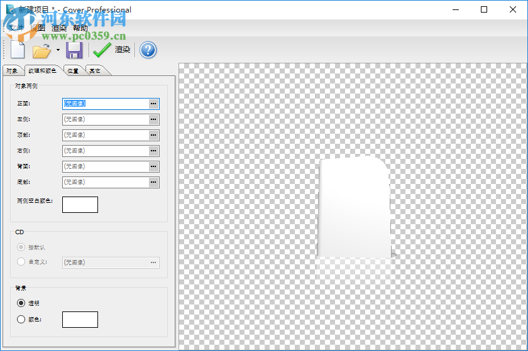Image resolution: width=528 pixels, height=351 pixels.
Task: Browse an image for 左侧 with its ellipsis button
Action: 153,119
